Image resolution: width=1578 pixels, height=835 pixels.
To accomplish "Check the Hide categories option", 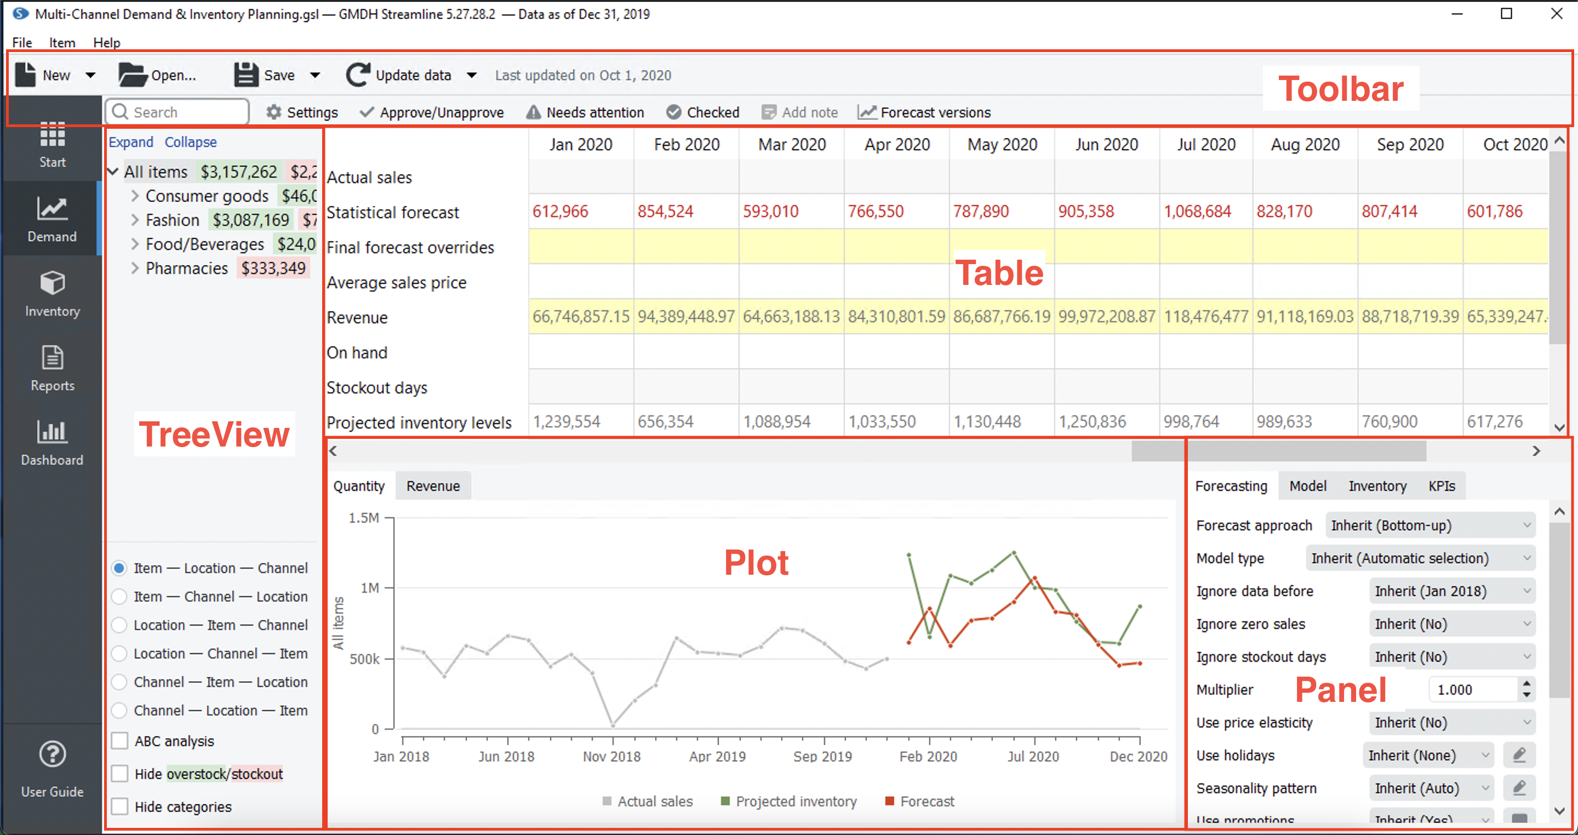I will 119,806.
